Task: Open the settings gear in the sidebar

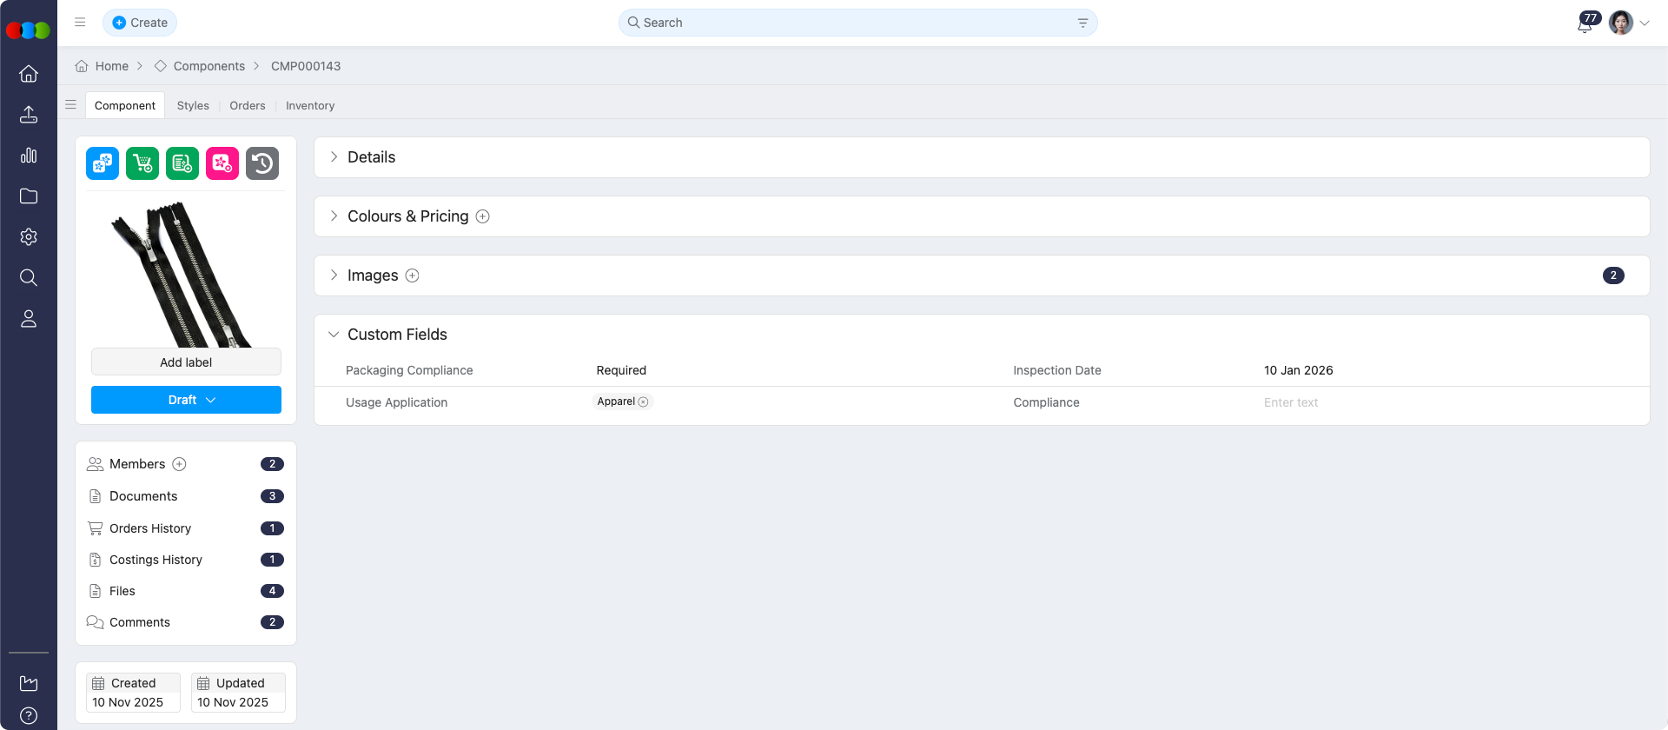Action: coord(29,237)
